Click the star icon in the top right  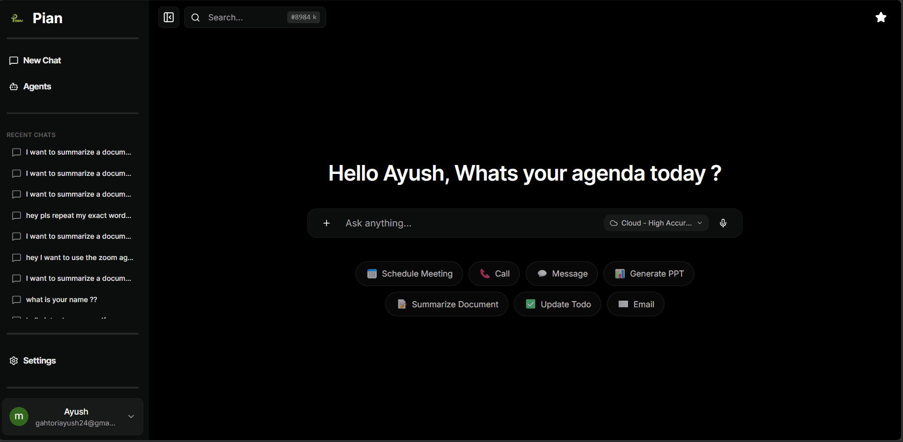point(881,17)
